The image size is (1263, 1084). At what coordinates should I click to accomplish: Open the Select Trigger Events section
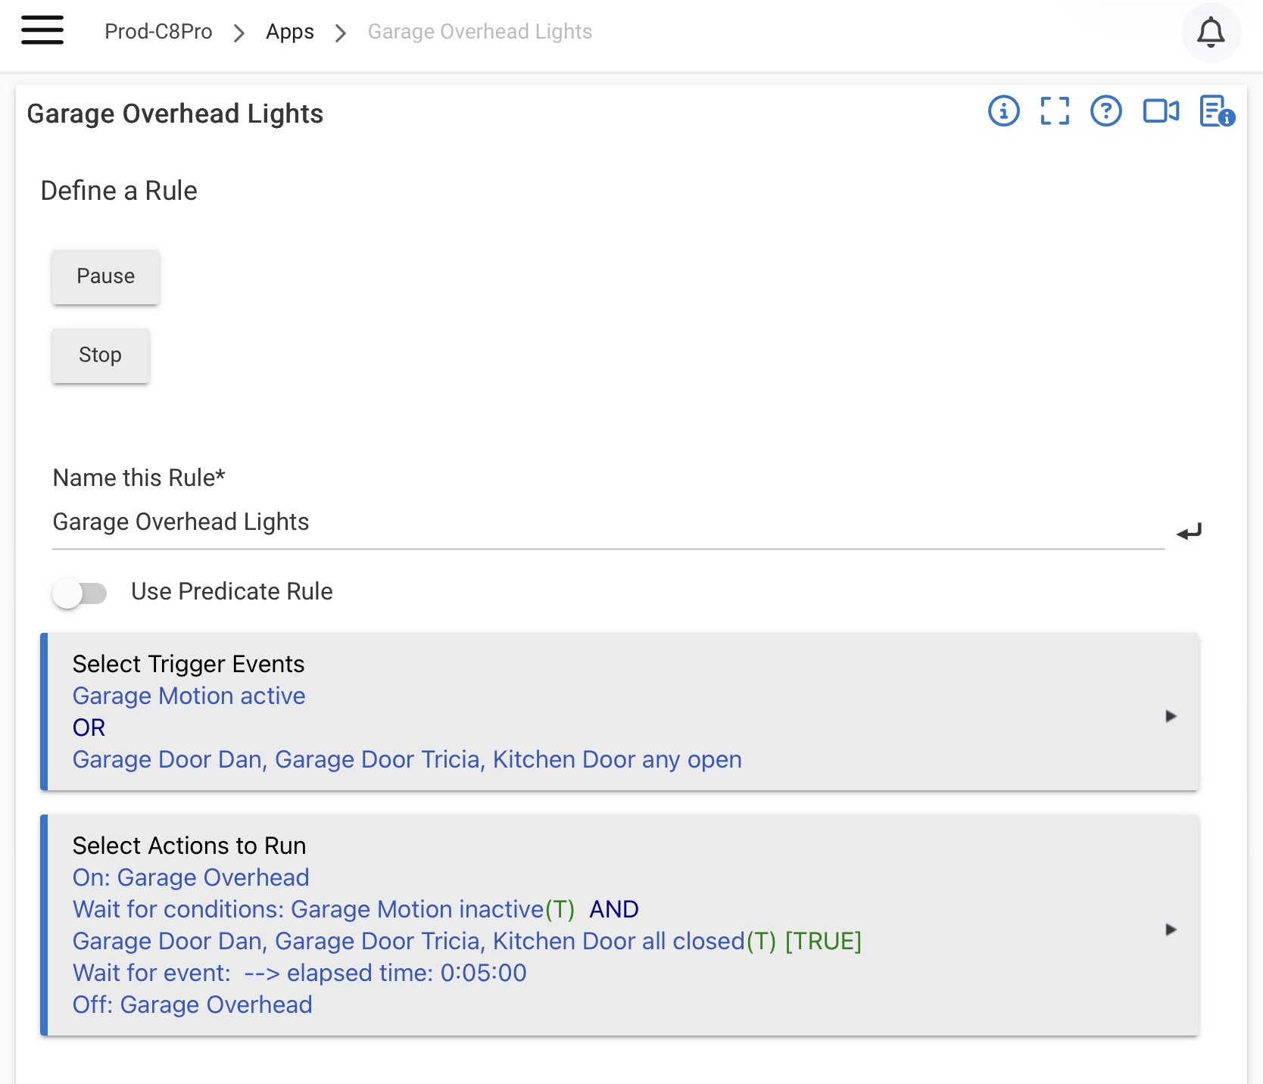point(619,712)
